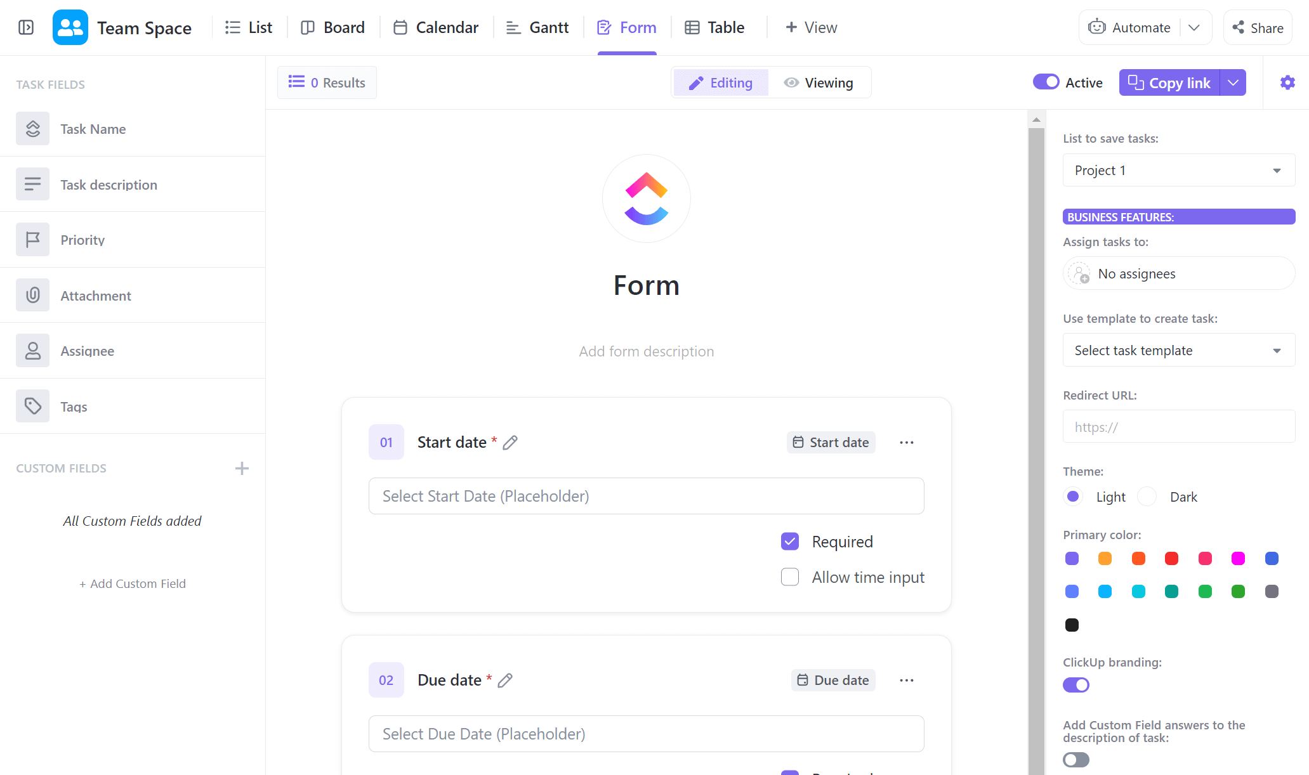The height and width of the screenshot is (775, 1309).
Task: Switch to the Viewing tab
Action: pos(818,82)
